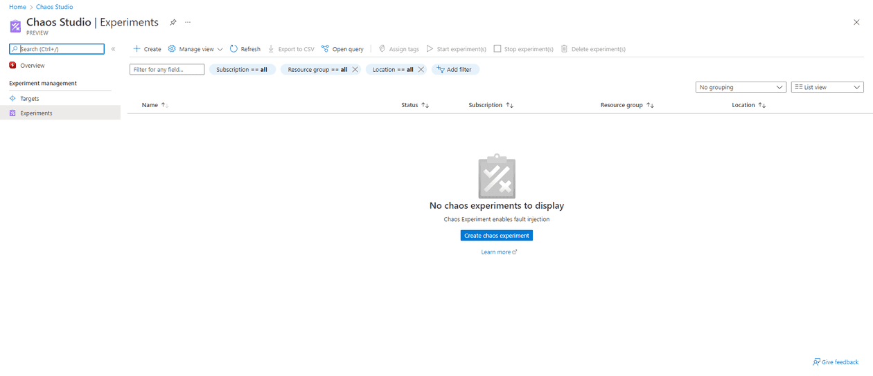Click the Create chaos experiment button
Screen dimensions: 873x376
(496, 236)
